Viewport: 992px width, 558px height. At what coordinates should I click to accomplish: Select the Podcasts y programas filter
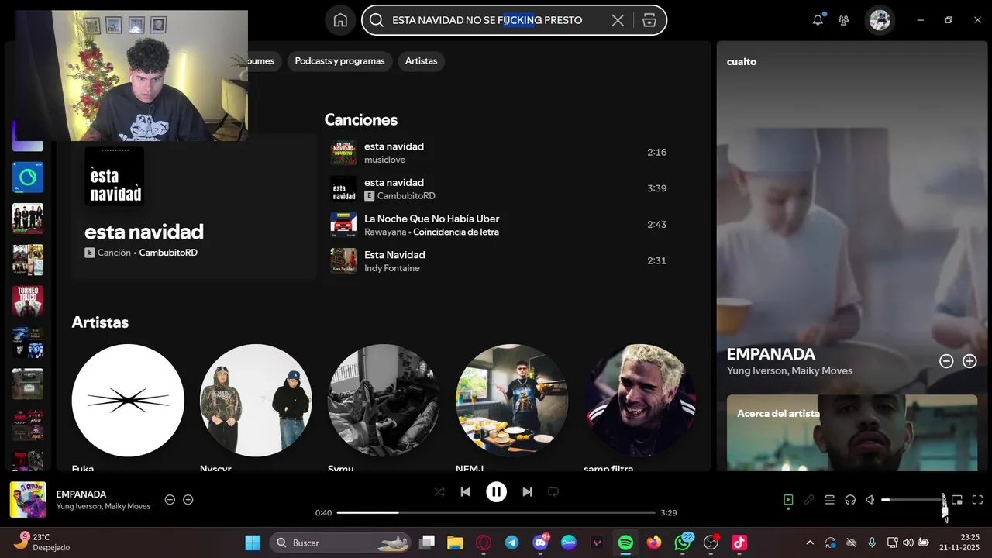tap(339, 61)
